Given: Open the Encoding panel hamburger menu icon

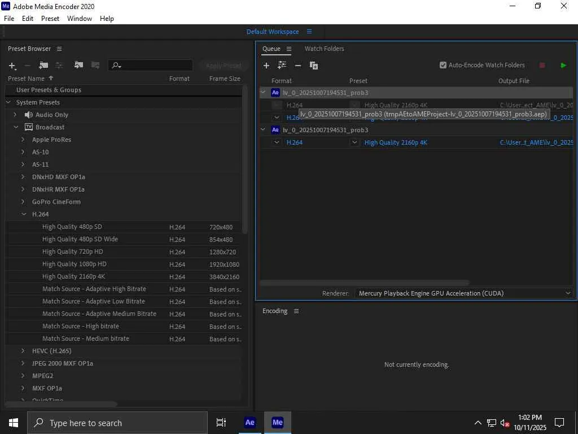Looking at the screenshot, I should (x=296, y=311).
